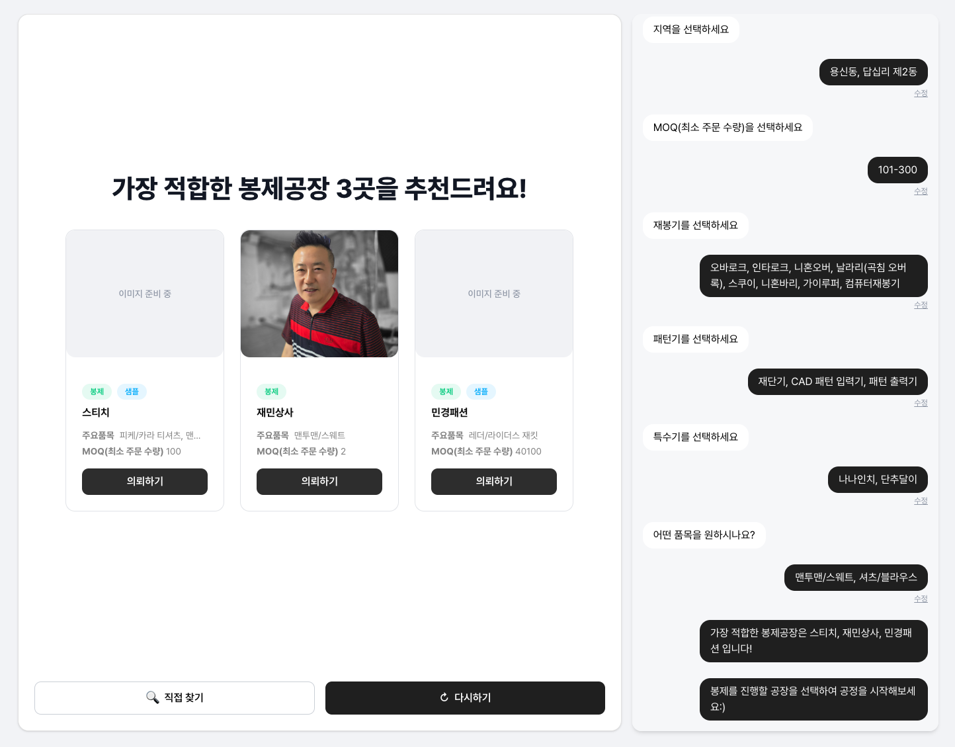Open the 재민상사 profile photo
The width and height of the screenshot is (955, 747).
click(x=319, y=294)
